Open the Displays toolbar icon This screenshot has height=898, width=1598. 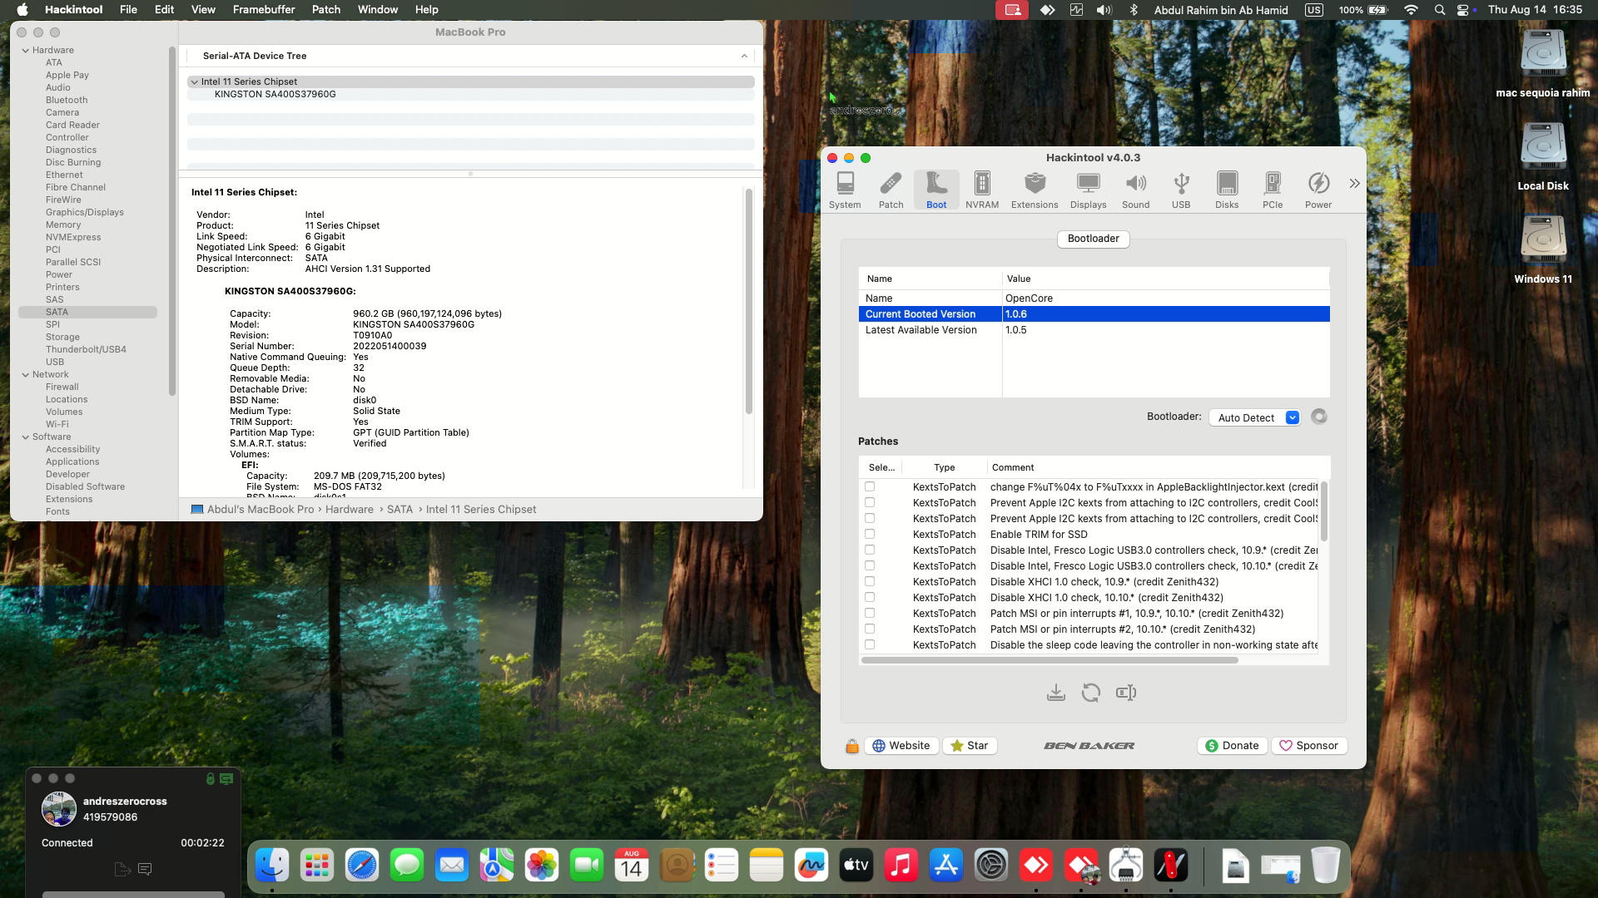pos(1088,190)
